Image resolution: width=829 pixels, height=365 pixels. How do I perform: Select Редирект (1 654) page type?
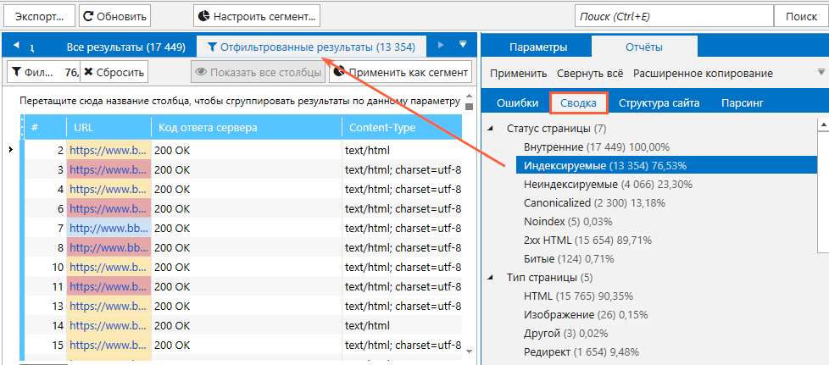(x=581, y=351)
